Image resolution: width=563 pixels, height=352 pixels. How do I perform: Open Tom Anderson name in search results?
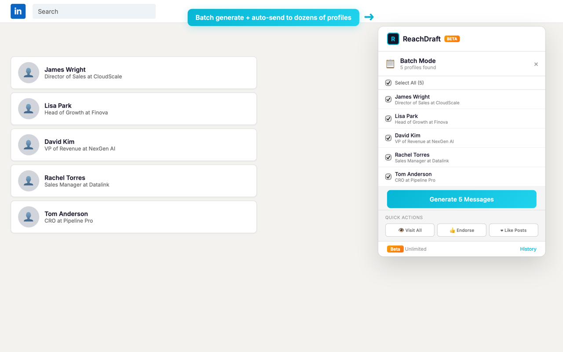click(66, 214)
